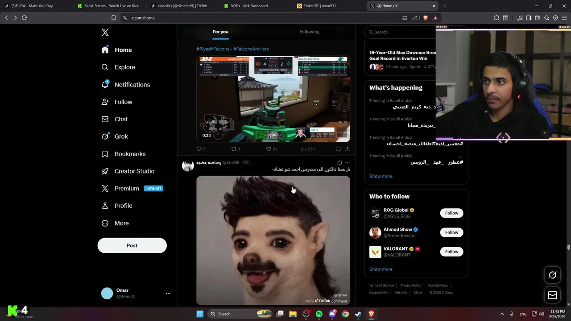Share the Riyadh Falcons video post
This screenshot has height=321, width=571.
[x=348, y=149]
